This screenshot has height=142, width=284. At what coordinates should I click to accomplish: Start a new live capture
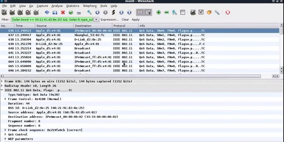tap(20, 13)
